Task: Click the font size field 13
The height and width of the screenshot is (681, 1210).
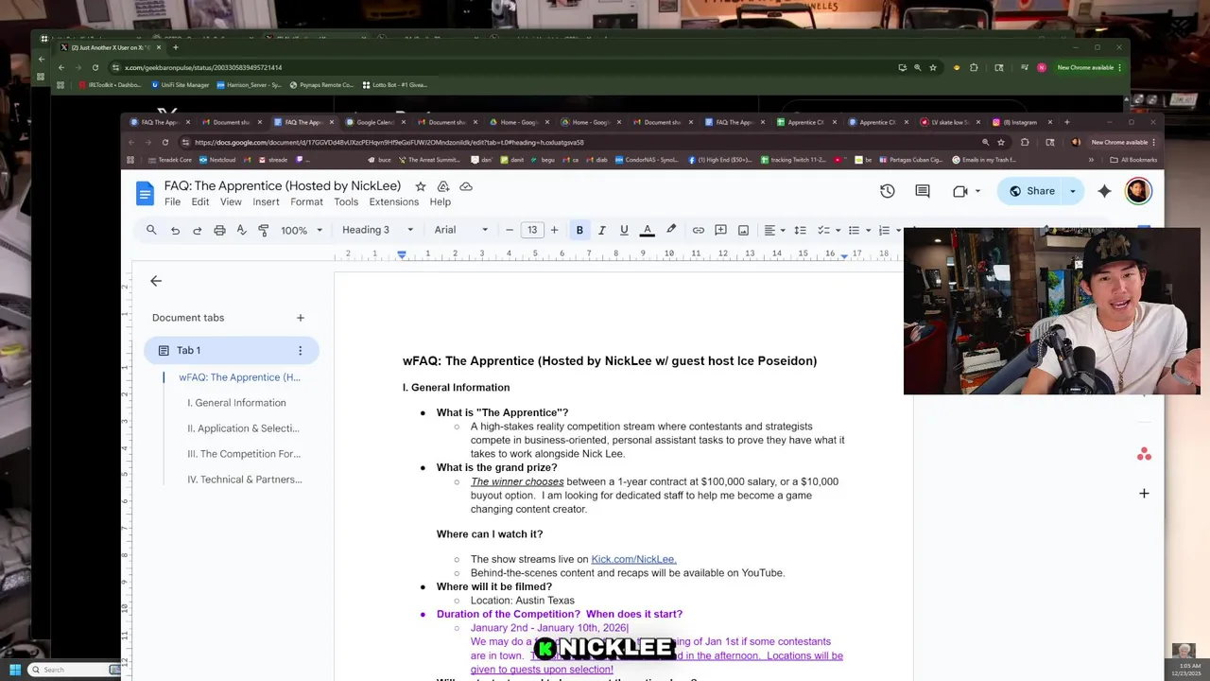Action: click(532, 230)
